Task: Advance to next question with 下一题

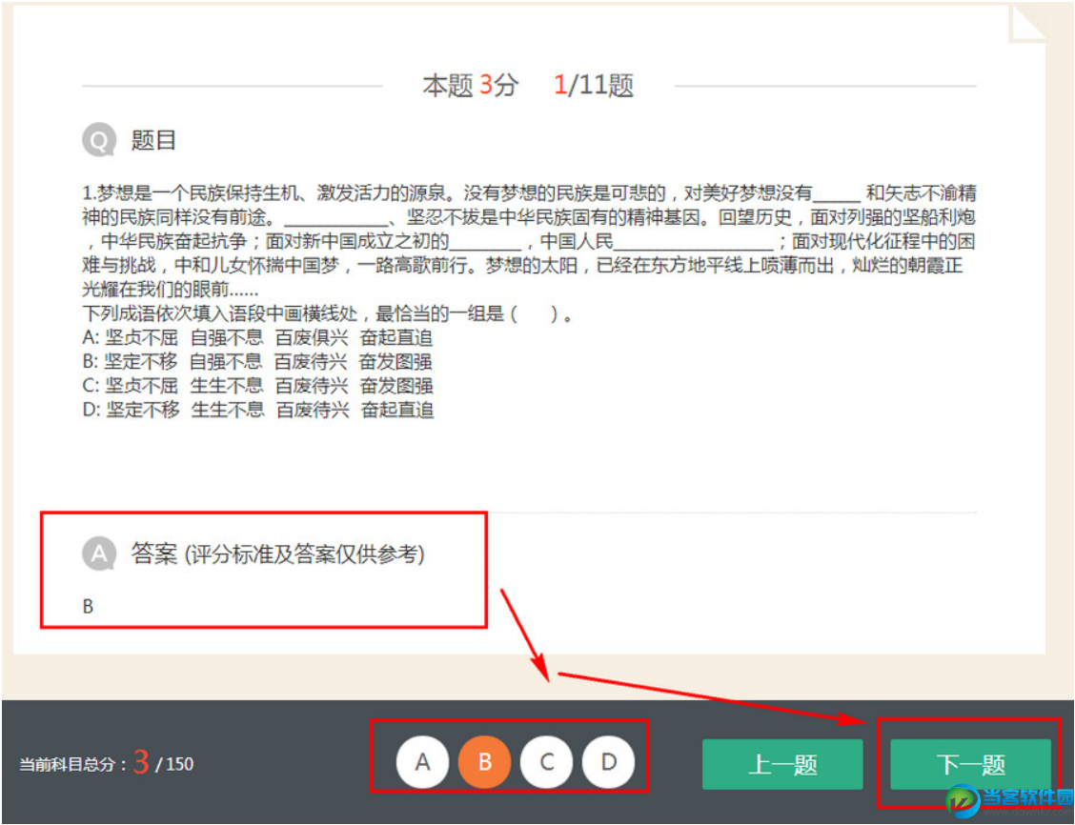Action: point(970,764)
